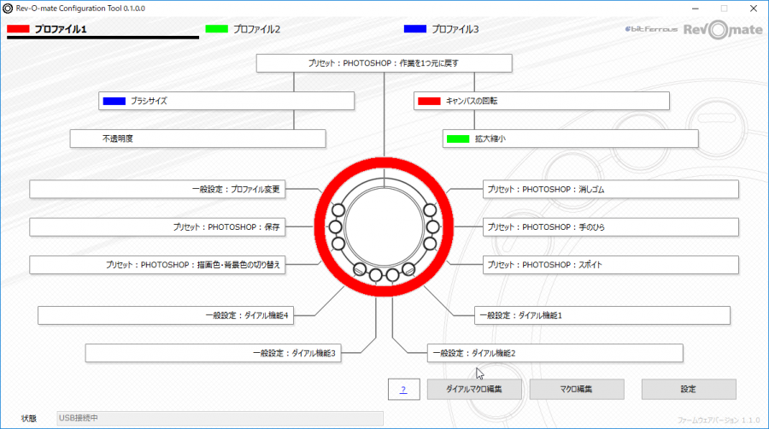The image size is (769, 429).
Task: Click the 状態 label
Action: [x=29, y=418]
